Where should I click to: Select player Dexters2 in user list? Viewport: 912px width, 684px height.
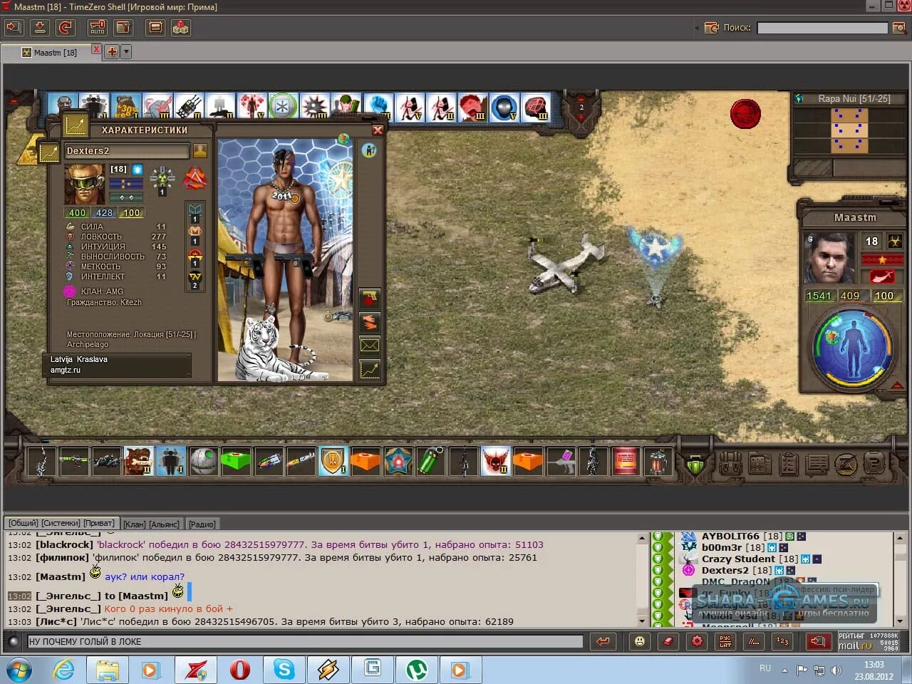(x=726, y=570)
